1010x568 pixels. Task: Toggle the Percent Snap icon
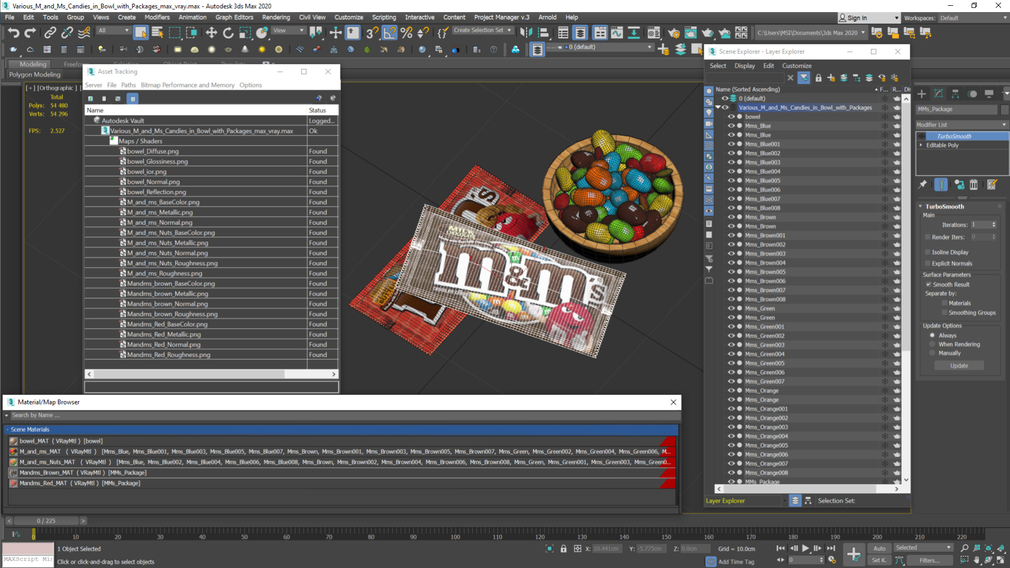(406, 33)
